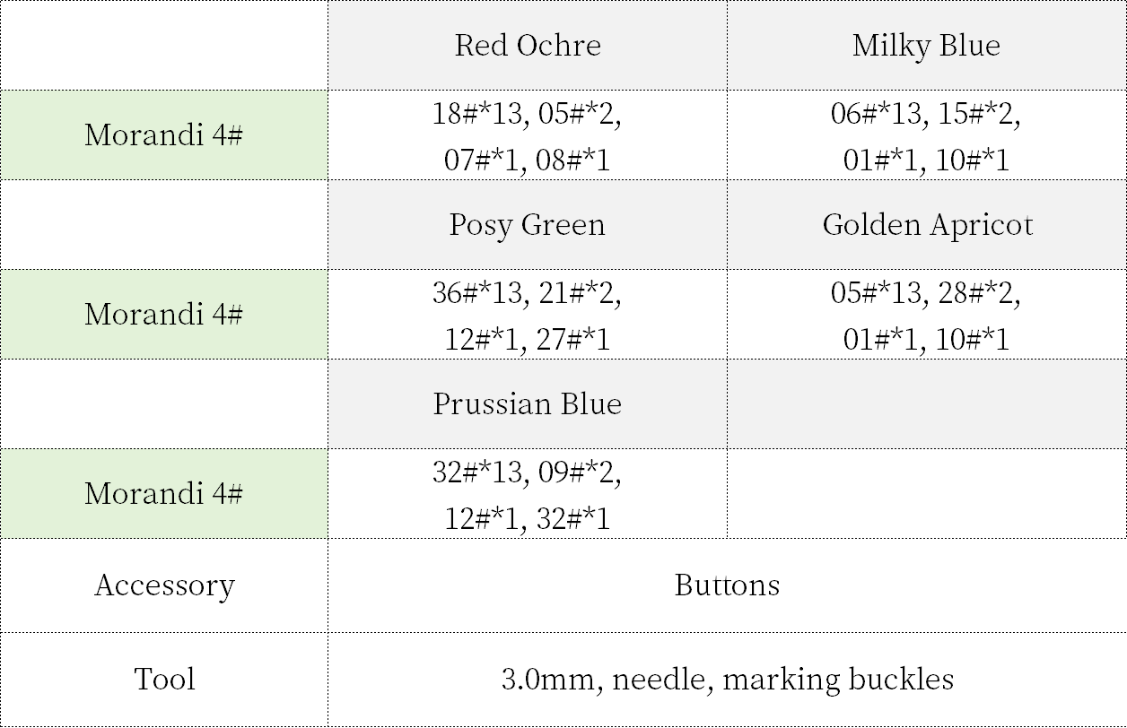
Task: Select the cell with 32#*13, 09#*2
Action: (x=527, y=494)
